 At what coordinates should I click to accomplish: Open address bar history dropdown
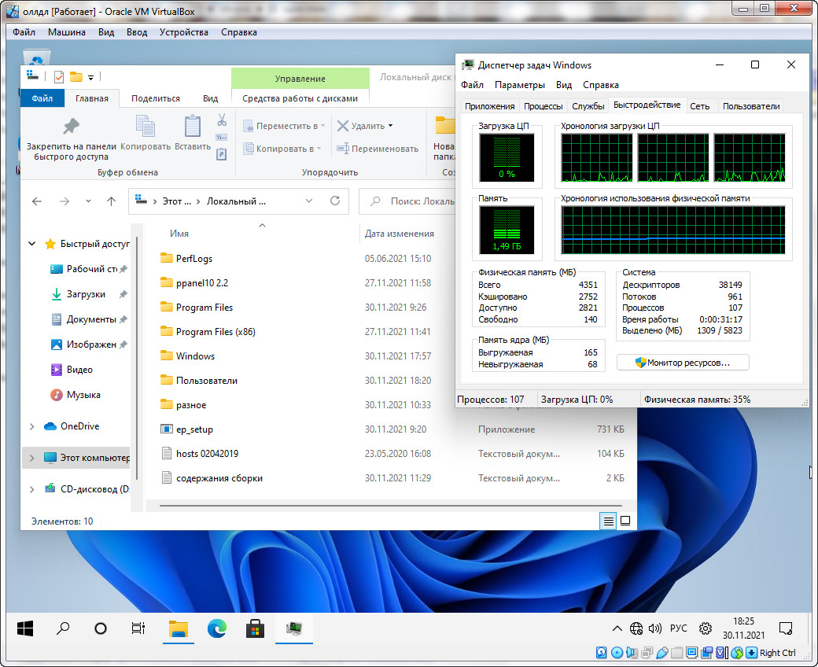click(309, 201)
